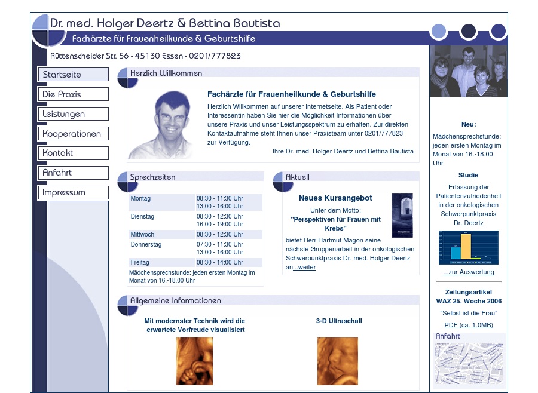
Task: Select Kooperationen in the sidebar
Action: pyautogui.click(x=73, y=134)
